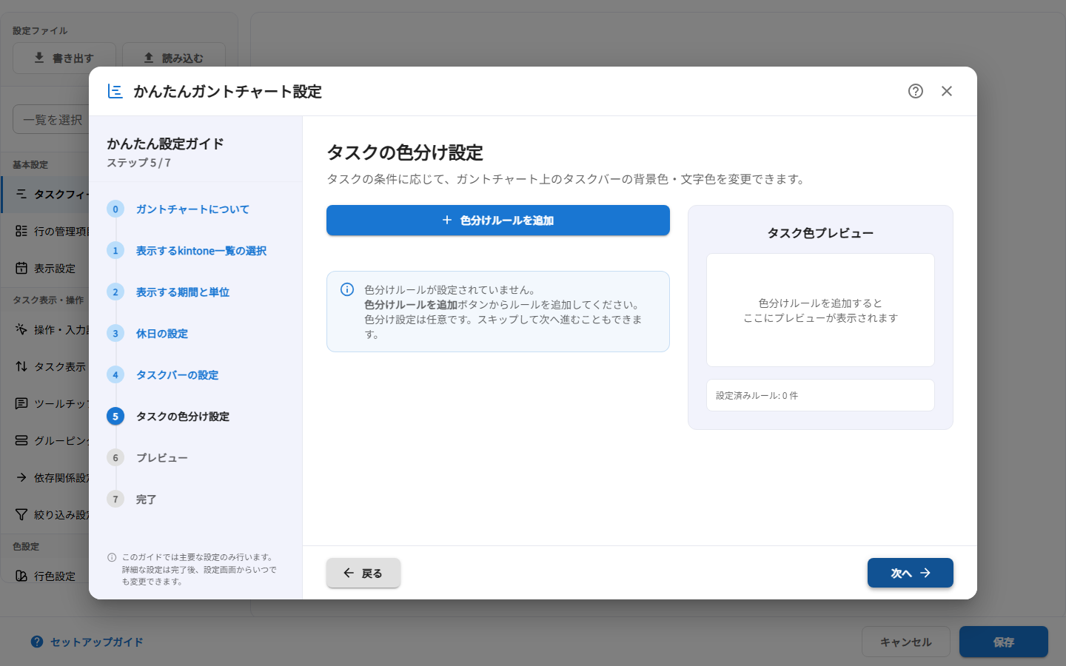Jump to step 3 休日の設定
Screen dimensions: 1066x666
point(162,334)
